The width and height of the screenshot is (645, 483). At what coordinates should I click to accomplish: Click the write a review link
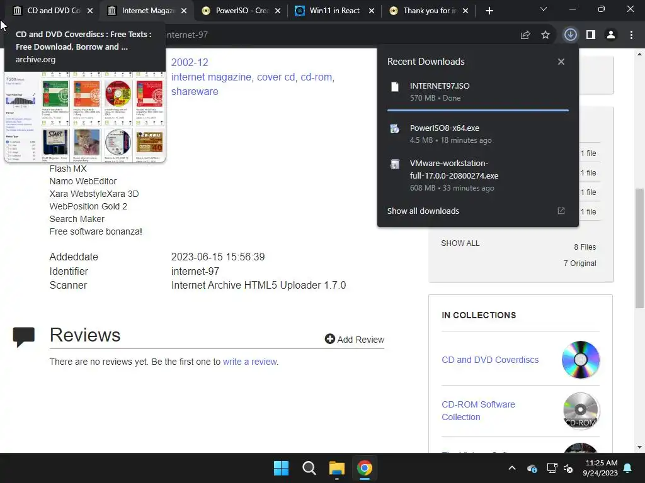pos(250,362)
